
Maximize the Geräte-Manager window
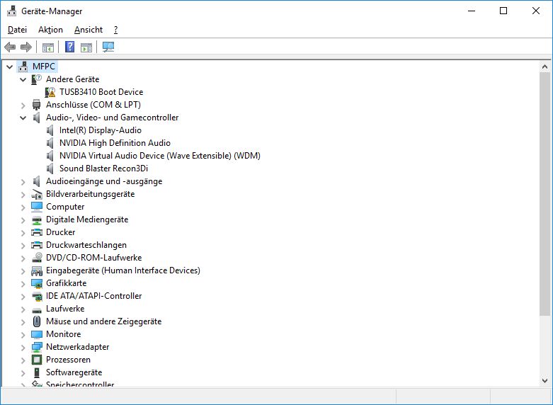(503, 11)
